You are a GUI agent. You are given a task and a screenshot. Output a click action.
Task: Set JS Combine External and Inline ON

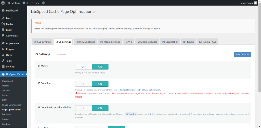(x=100, y=108)
